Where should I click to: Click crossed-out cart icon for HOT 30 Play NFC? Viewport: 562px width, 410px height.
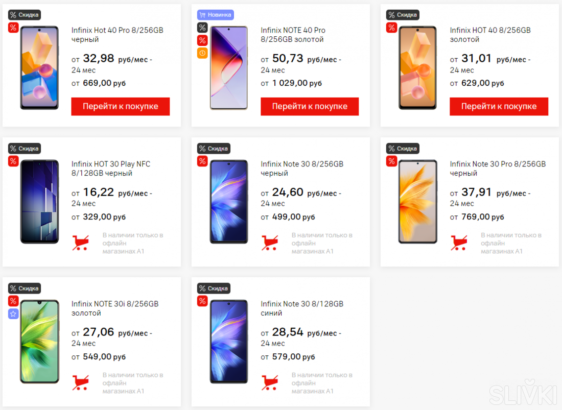(81, 243)
